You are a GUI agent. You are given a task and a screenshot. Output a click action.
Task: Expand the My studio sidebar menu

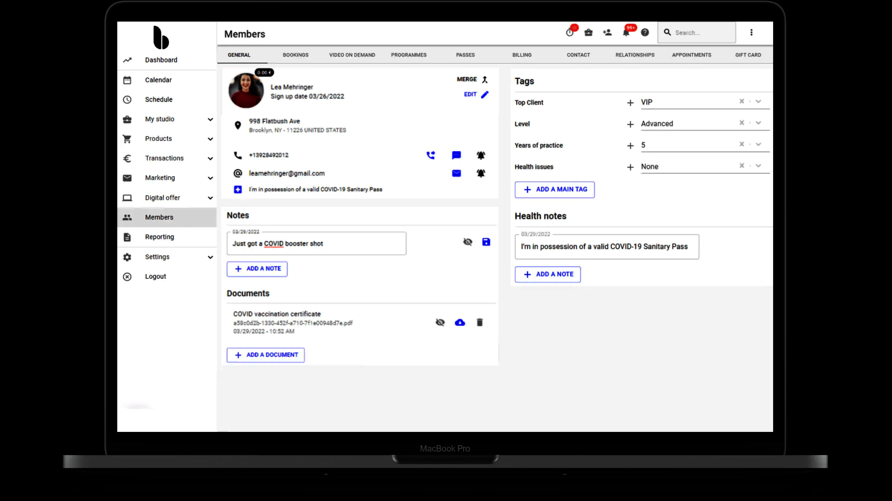[210, 119]
